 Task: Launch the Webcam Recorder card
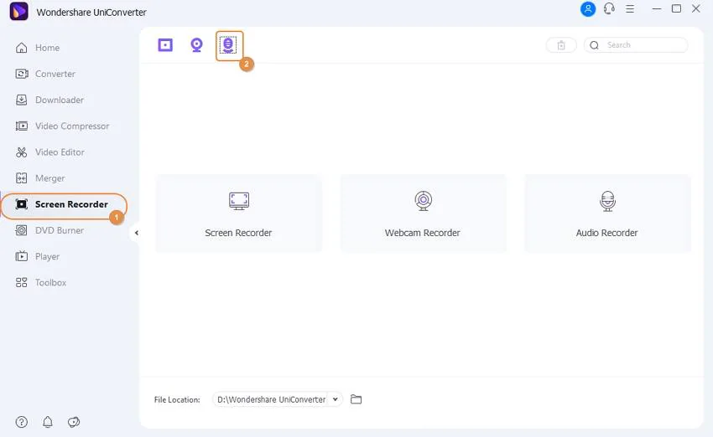[423, 213]
